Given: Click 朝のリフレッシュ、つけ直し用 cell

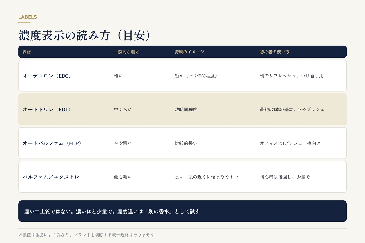Looking at the screenshot, I should [292, 76].
